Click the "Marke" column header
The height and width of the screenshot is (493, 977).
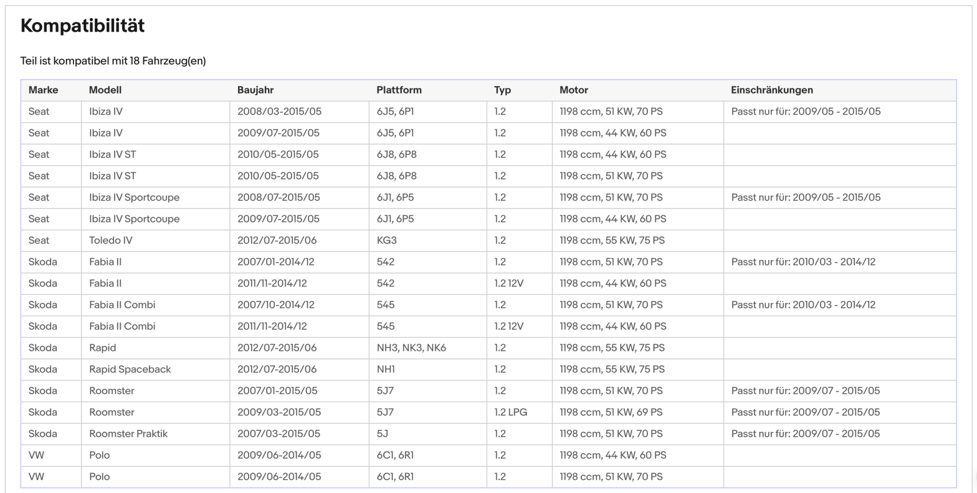click(x=43, y=90)
